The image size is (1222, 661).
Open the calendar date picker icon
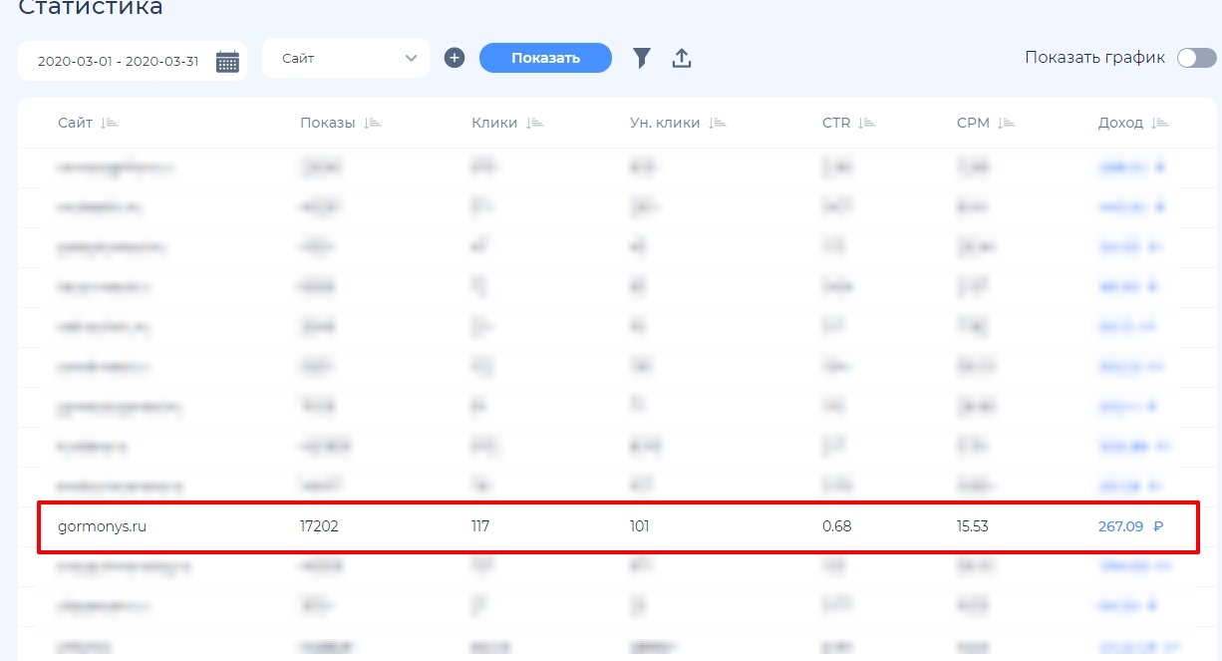(227, 62)
